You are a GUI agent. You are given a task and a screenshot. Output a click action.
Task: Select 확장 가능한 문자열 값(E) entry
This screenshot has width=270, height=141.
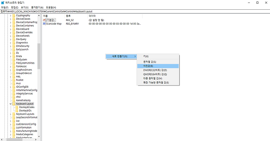(x=158, y=82)
